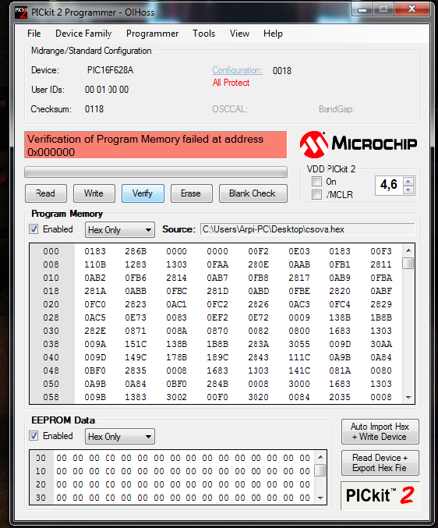Viewport: 438px width, 528px height.
Task: Click Program Memory cell 0FC0 in row 020
Action: tap(95, 304)
